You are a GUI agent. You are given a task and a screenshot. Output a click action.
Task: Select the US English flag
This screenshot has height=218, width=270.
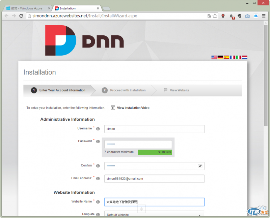[x=214, y=57]
